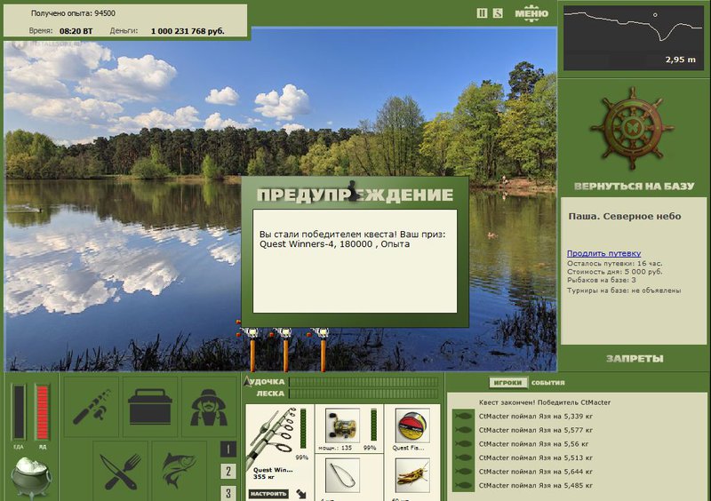Switch to the ИГРОКИ tab

point(507,383)
